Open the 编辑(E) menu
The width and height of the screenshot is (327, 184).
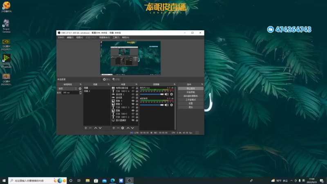point(70,38)
